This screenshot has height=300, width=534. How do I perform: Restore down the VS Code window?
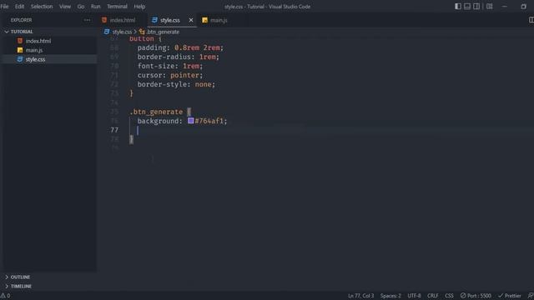523,7
